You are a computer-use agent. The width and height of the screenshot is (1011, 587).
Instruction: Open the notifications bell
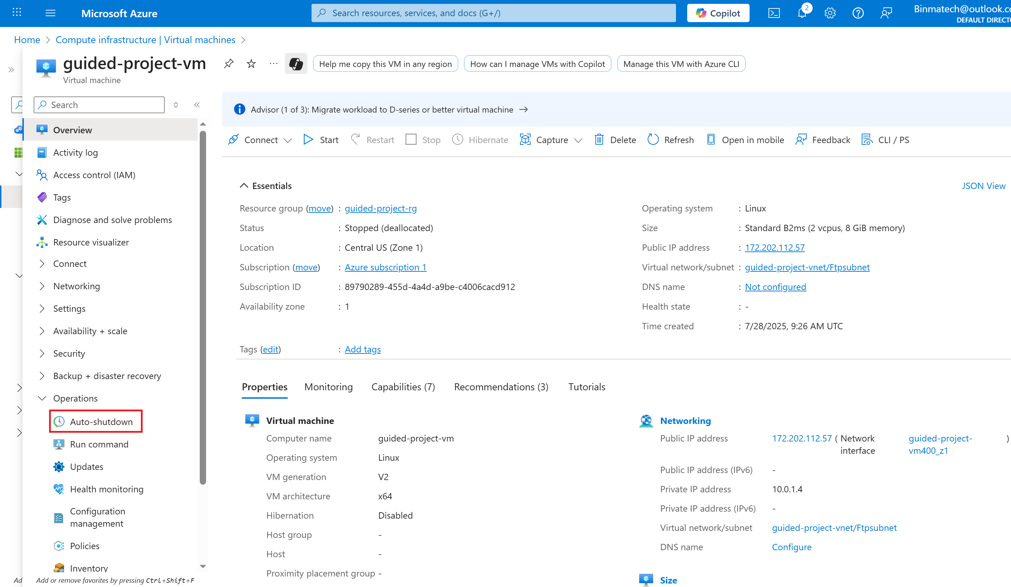point(802,13)
